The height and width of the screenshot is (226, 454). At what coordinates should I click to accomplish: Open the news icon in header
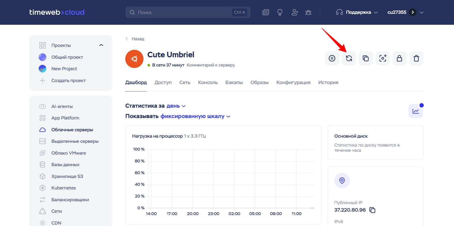point(266,12)
